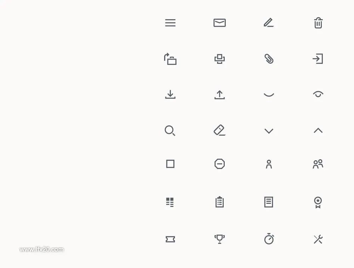This screenshot has height=268, width=354.
Task: Expand using the chevron down icon
Action: pyautogui.click(x=269, y=131)
